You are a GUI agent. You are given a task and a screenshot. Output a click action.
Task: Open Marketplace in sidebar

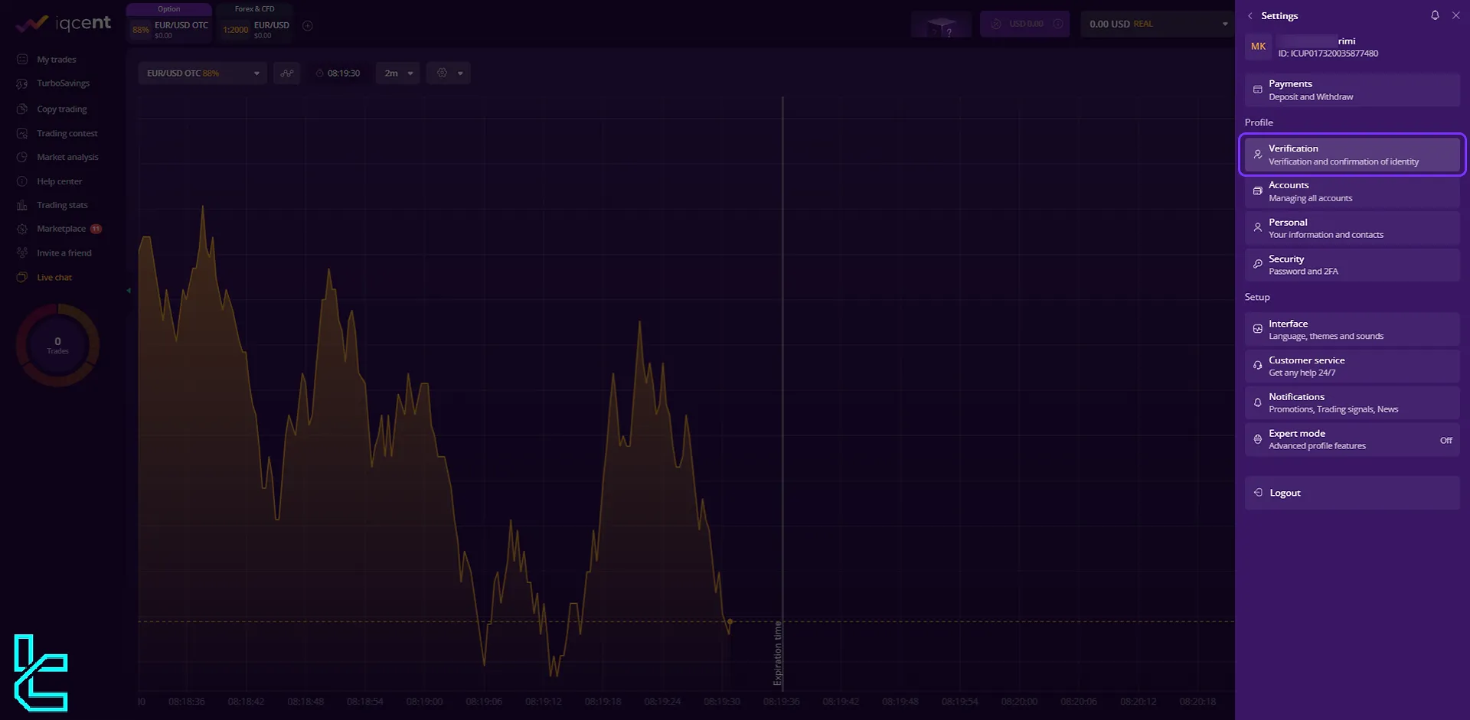[60, 230]
